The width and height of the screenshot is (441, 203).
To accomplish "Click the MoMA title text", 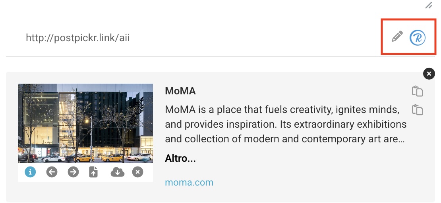I will 180,91.
